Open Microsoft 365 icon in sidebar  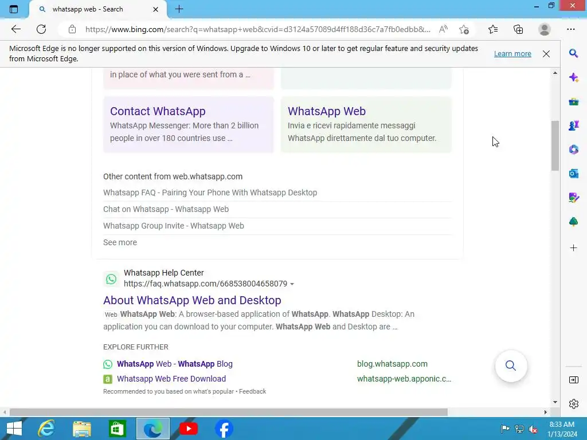(573, 150)
